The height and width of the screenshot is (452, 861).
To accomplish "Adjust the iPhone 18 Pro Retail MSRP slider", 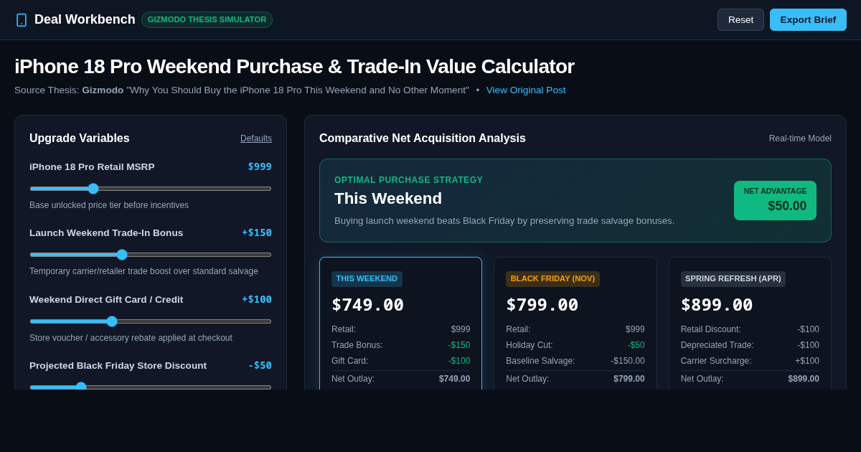I will pos(151,189).
